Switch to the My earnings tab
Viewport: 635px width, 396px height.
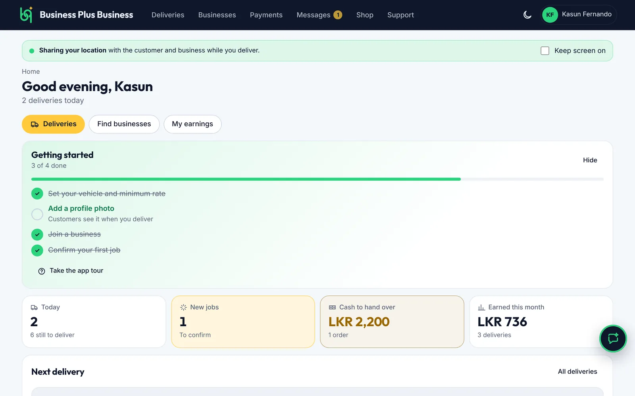pos(192,124)
